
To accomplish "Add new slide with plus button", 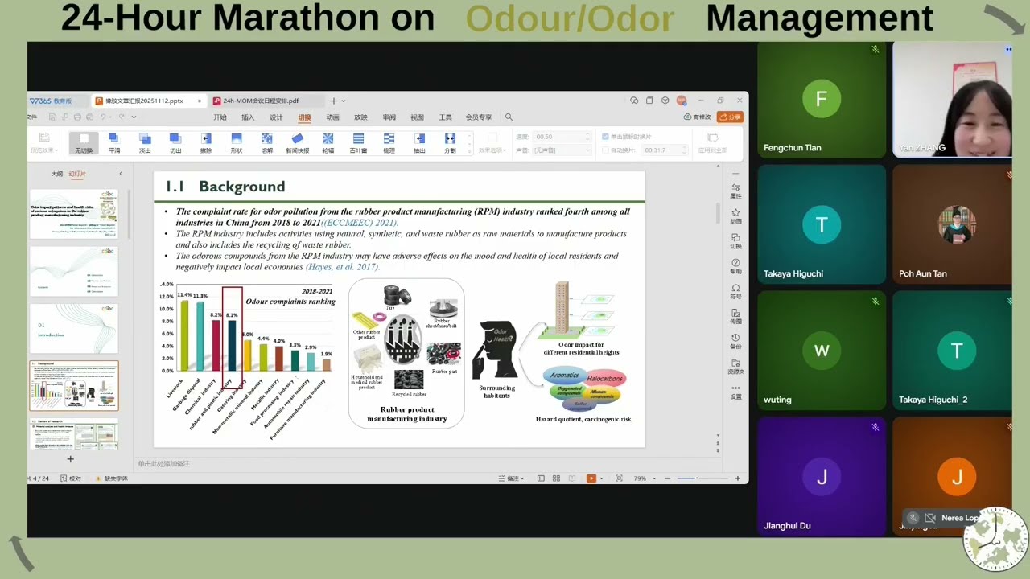I will tap(70, 459).
